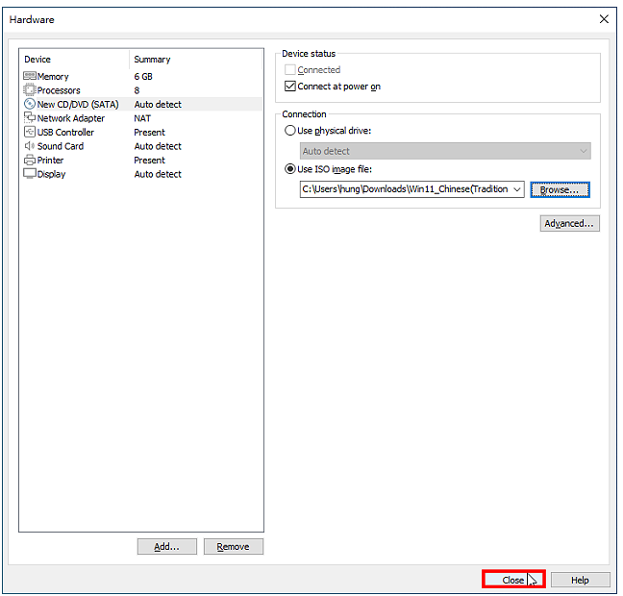Select the Network Adapter device
The width and height of the screenshot is (623, 596).
pyautogui.click(x=142, y=118)
